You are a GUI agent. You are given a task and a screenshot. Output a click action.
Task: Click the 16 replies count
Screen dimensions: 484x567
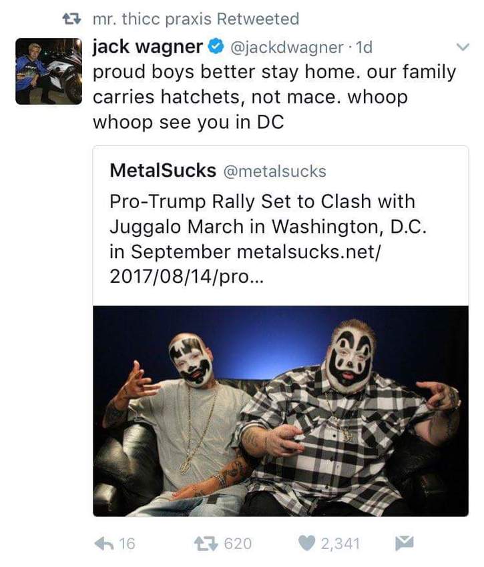tap(127, 544)
